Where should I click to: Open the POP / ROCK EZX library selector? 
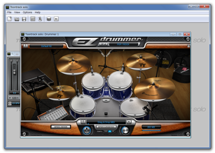point(123,44)
